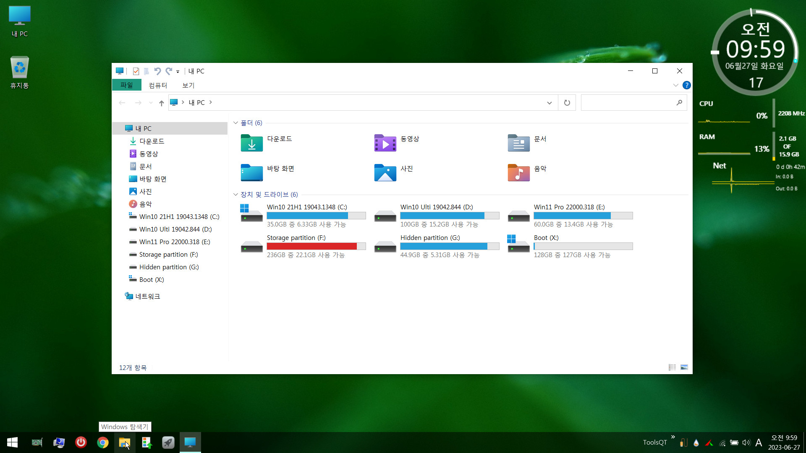Select Storage partition (F:) in navigation pane

coord(170,254)
